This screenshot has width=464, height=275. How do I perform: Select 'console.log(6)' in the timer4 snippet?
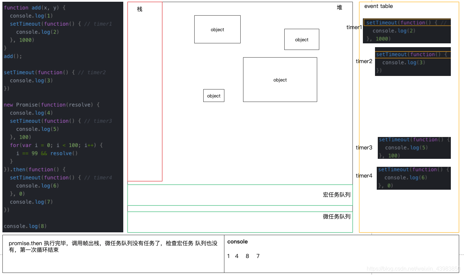coord(406,178)
